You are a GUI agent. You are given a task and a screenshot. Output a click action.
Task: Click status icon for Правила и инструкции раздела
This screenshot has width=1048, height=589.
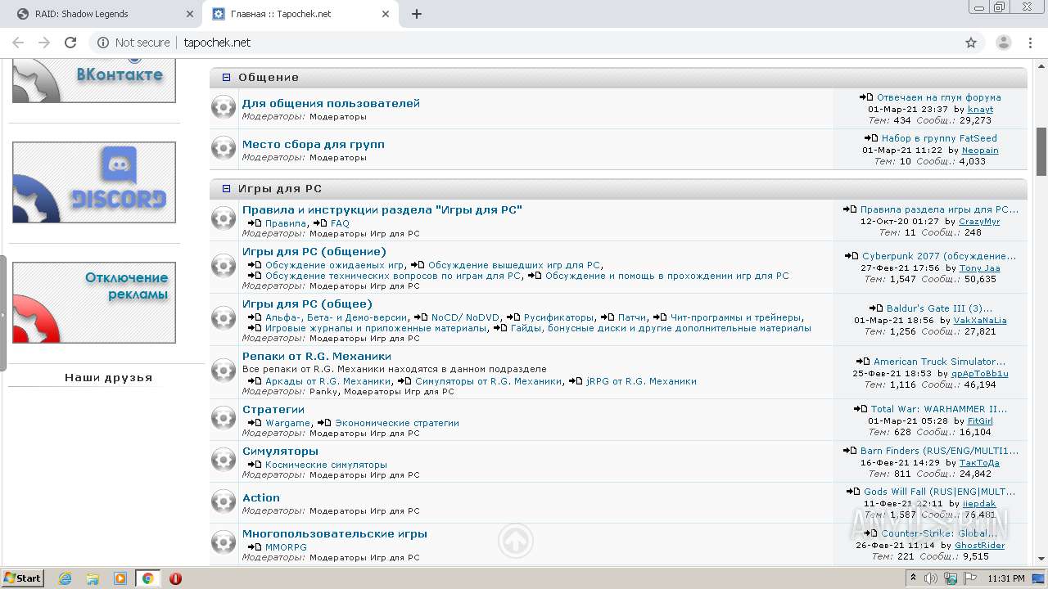point(224,218)
